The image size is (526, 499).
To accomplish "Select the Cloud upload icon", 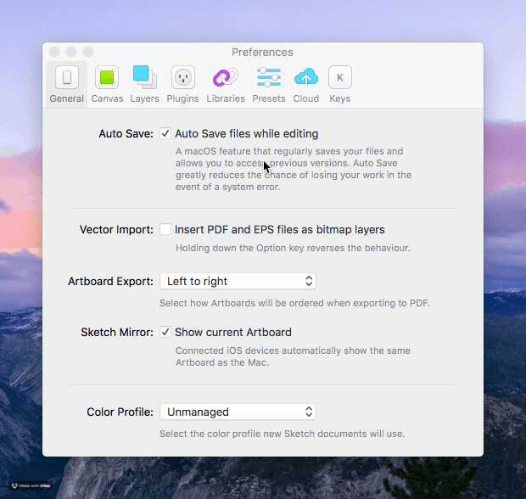I will pyautogui.click(x=306, y=77).
